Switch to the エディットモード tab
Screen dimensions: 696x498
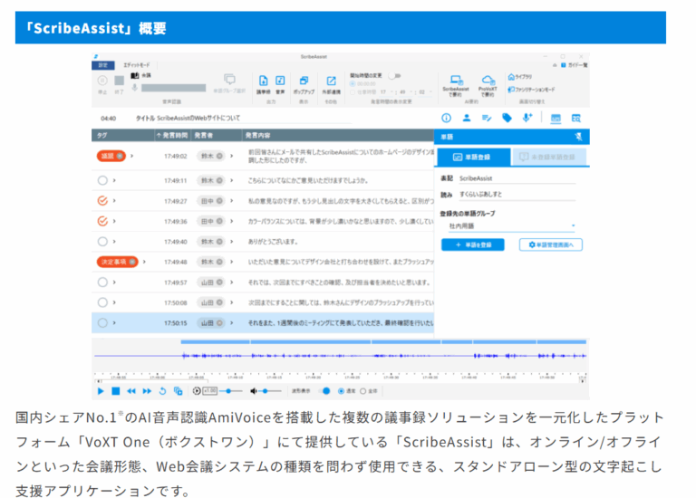137,65
